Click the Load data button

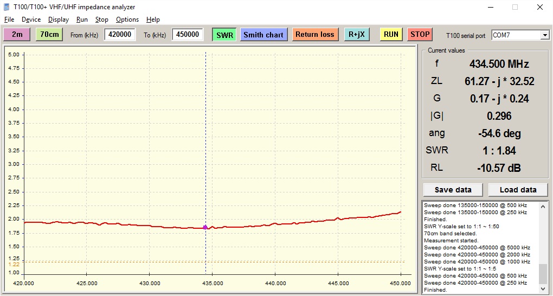(x=518, y=190)
